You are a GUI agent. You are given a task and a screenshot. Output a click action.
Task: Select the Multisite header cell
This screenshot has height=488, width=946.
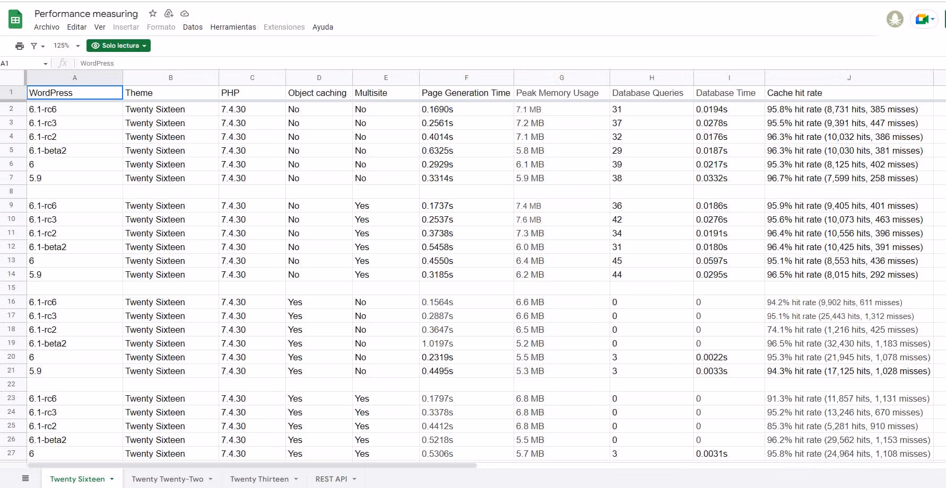pyautogui.click(x=386, y=93)
